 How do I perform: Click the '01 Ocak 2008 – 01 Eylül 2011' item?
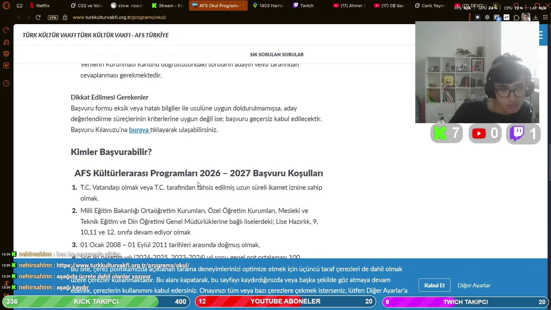pos(170,245)
